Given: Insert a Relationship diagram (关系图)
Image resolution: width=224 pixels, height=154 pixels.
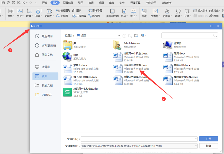Looking at the screenshot, I should point(62,16).
